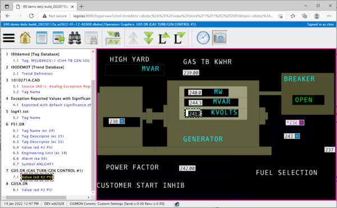337x208 pixels.
Task: Open a new browser tab
Action: pos(81,7)
